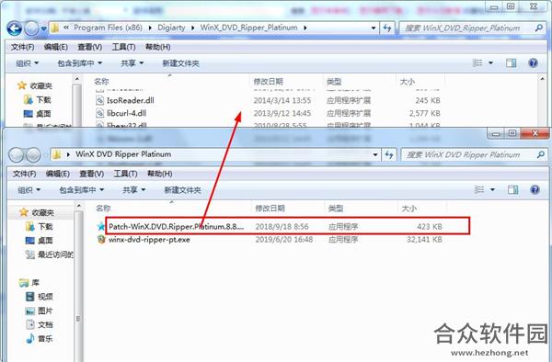This screenshot has height=362, width=552.
Task: Click 'WinX DVD Ripper Platinum' breadcrumb in front window
Action: click(123, 154)
